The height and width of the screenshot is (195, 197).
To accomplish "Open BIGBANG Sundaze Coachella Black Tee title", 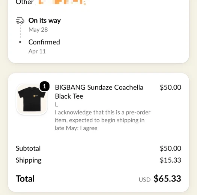I will [99, 92].
